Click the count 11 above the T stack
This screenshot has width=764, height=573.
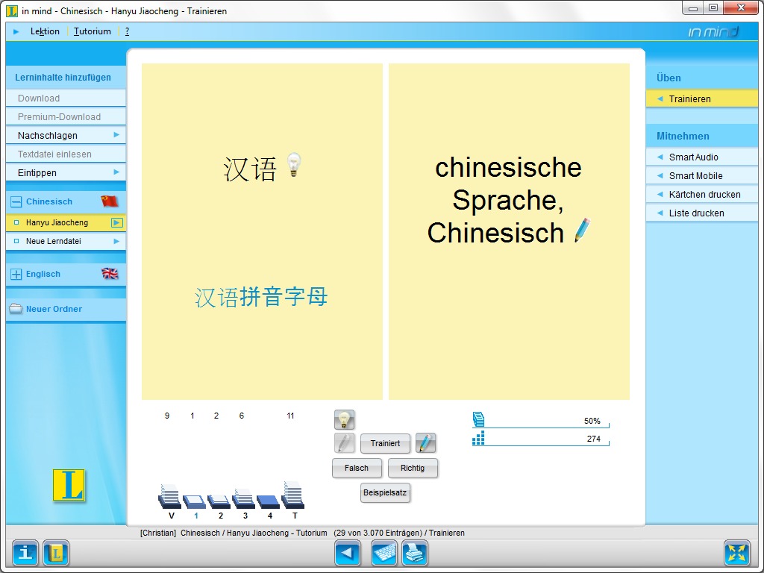pos(290,416)
